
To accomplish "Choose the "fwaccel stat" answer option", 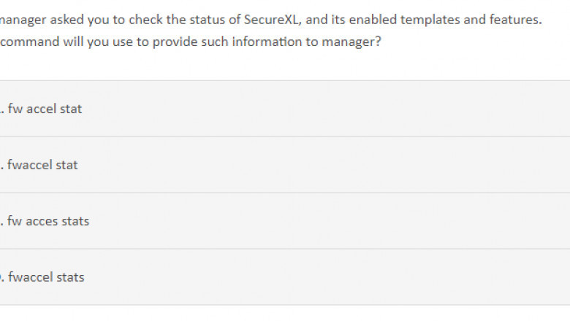I will point(42,166).
